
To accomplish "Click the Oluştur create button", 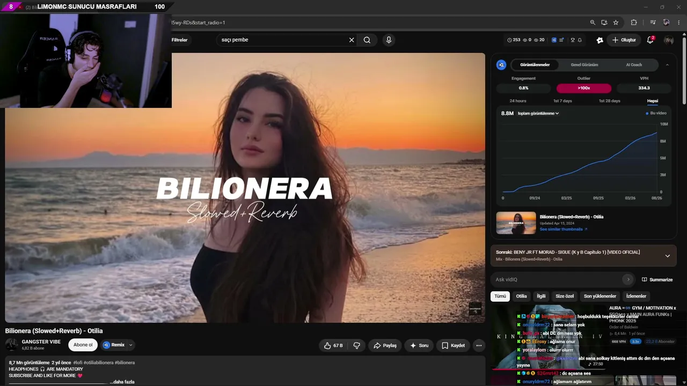I will pyautogui.click(x=624, y=40).
